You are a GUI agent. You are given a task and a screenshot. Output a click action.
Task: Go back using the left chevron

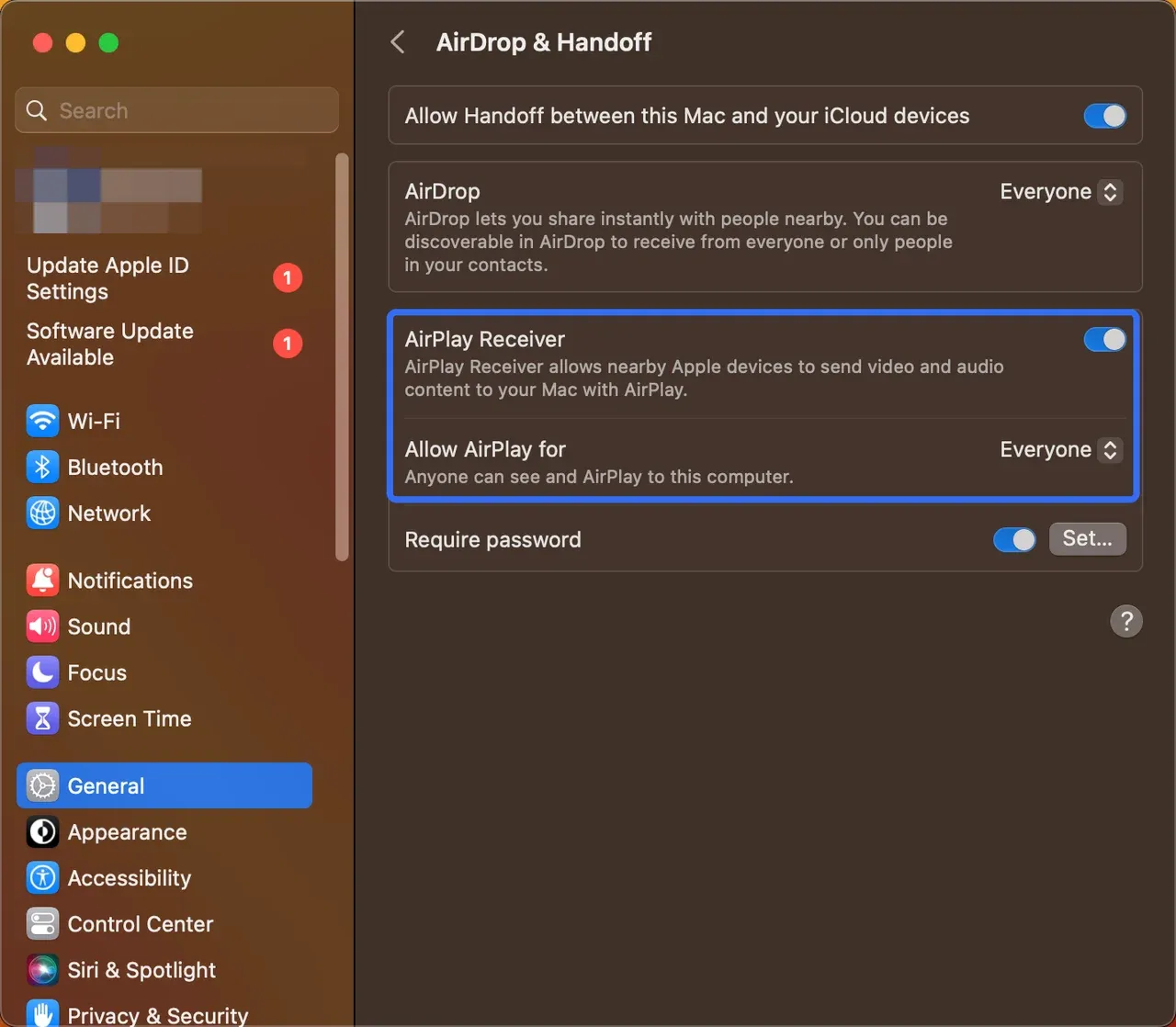(x=398, y=42)
